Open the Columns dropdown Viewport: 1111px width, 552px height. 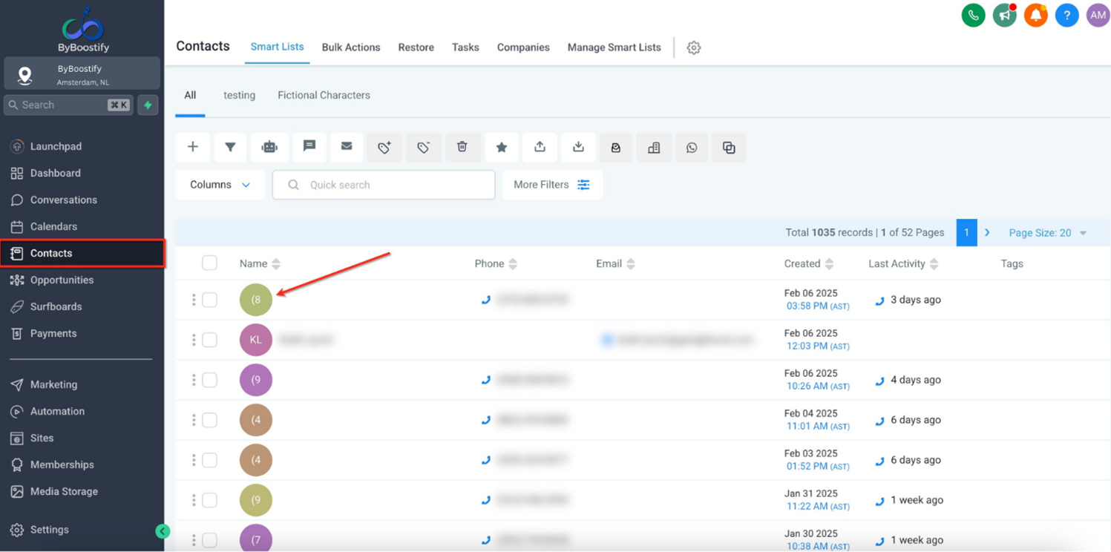(x=219, y=184)
